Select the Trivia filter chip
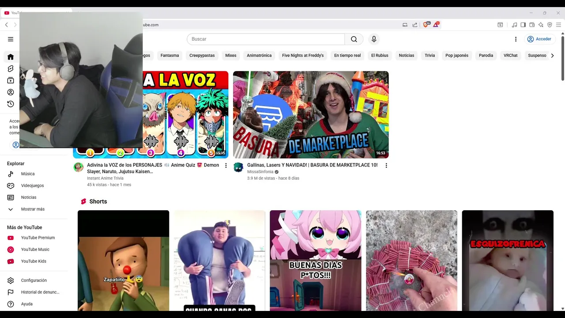 tap(430, 56)
